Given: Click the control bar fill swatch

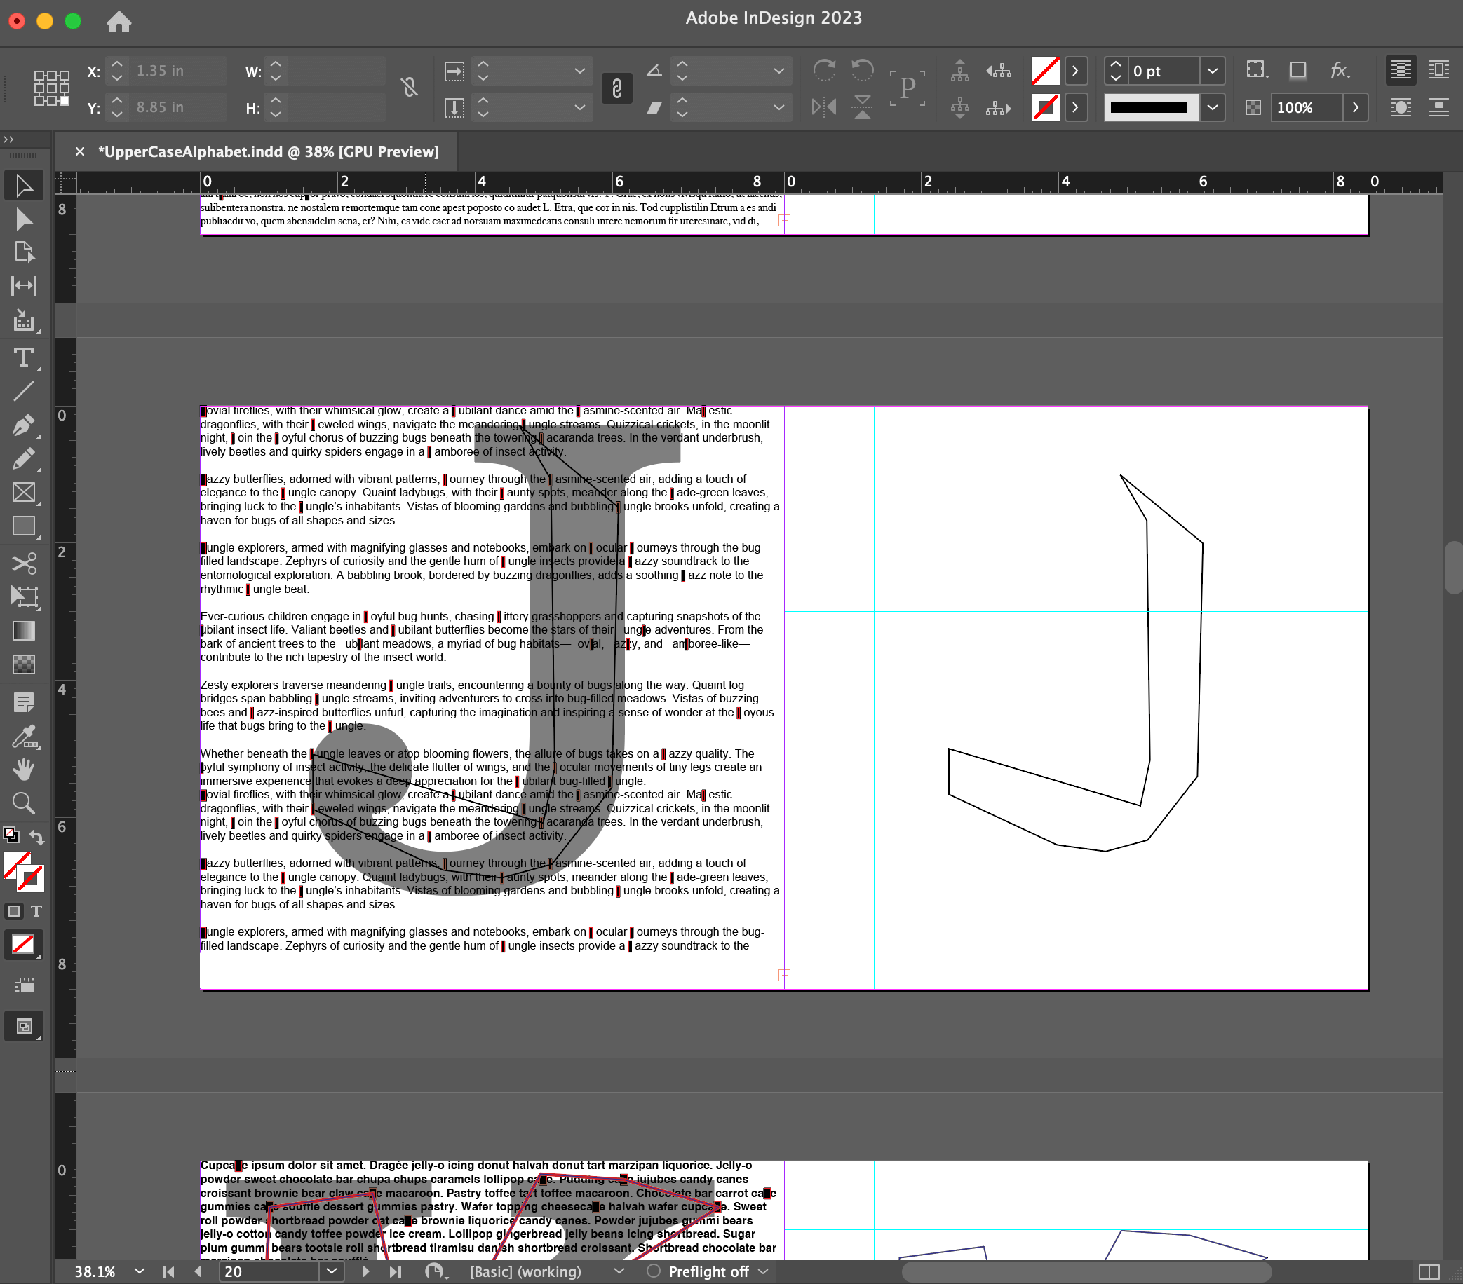Looking at the screenshot, I should click(1045, 71).
